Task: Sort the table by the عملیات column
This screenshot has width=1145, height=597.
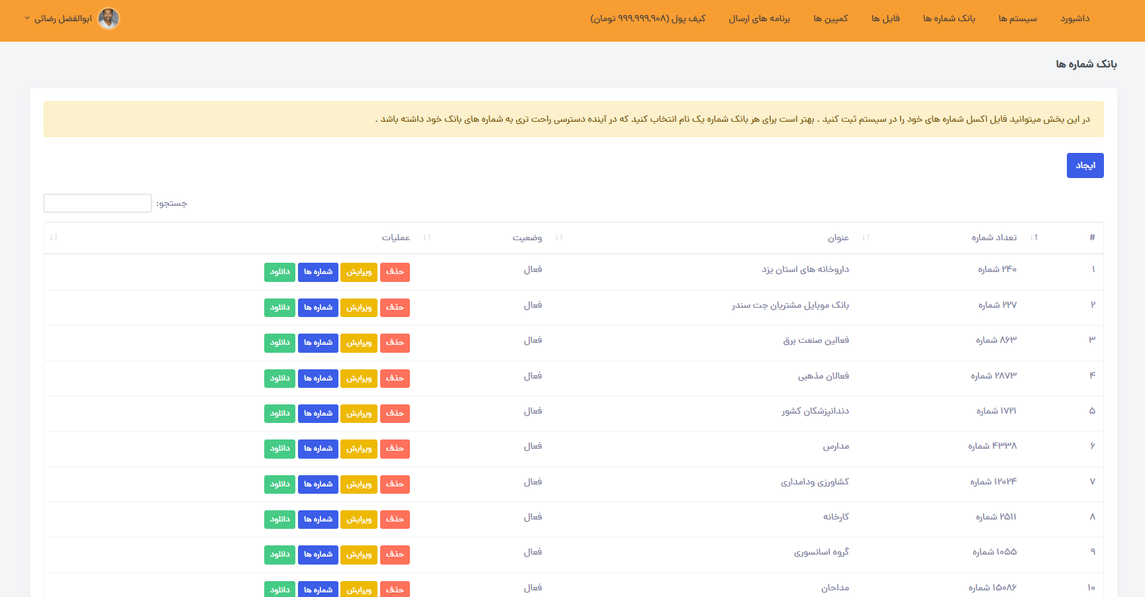Action: [x=397, y=238]
